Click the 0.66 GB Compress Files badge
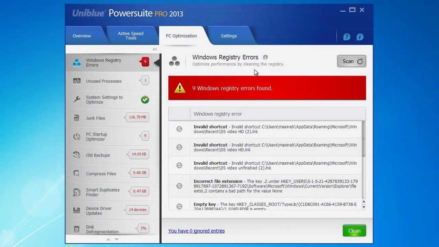439x247 pixels. click(139, 173)
